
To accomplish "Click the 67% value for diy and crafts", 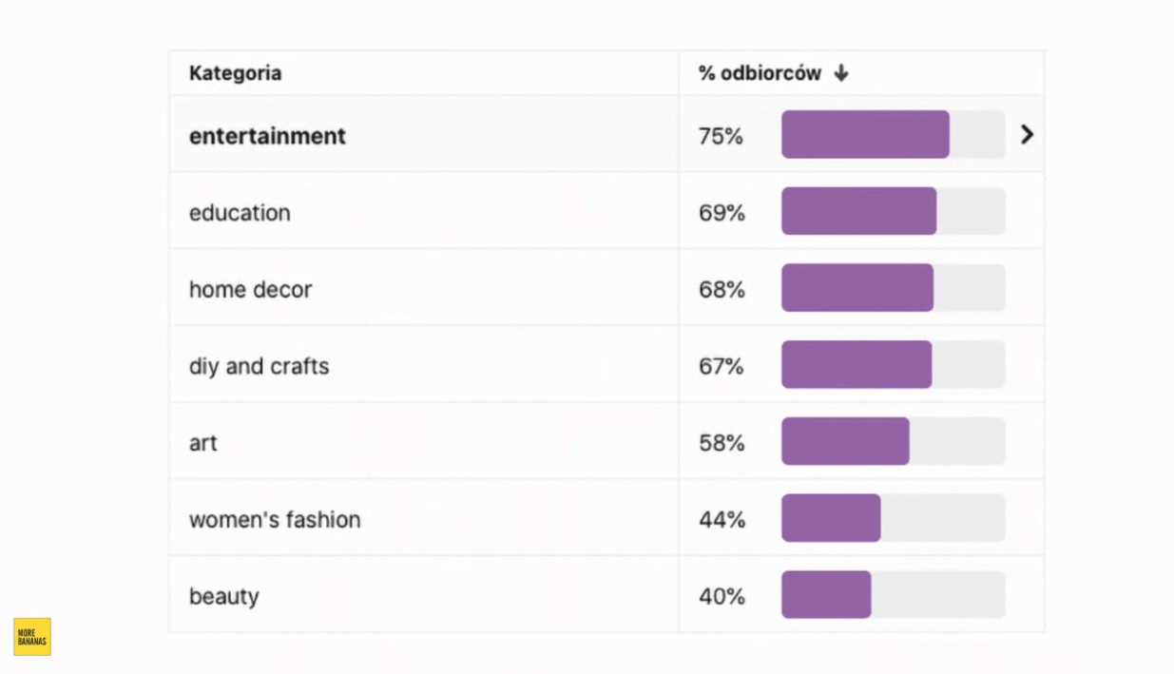I will click(x=721, y=366).
